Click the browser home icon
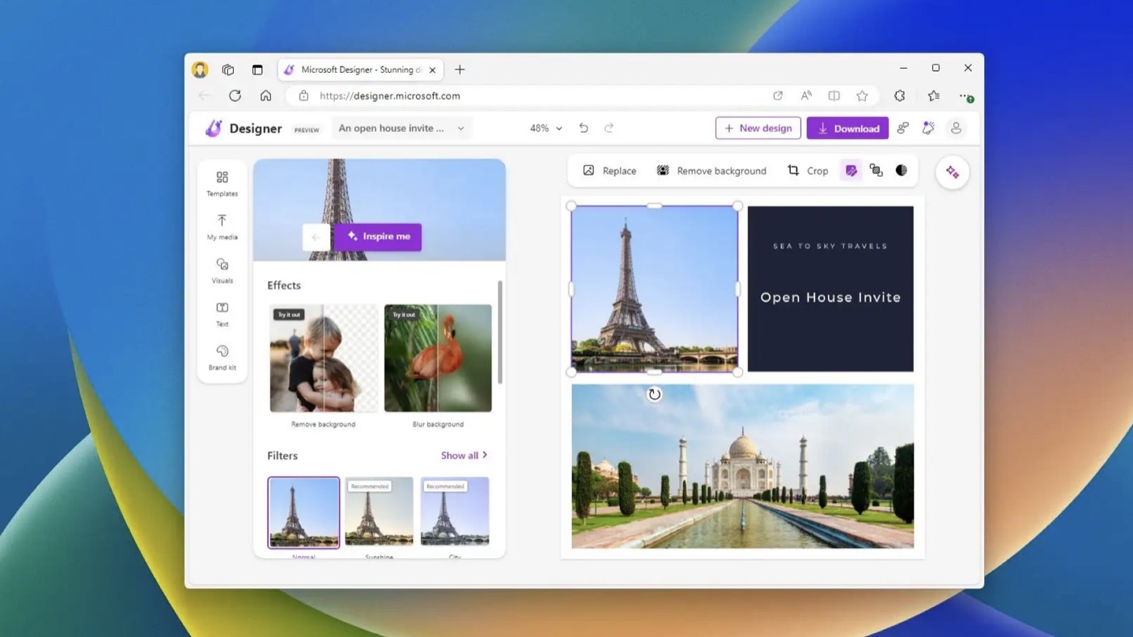The image size is (1133, 637). pos(265,96)
